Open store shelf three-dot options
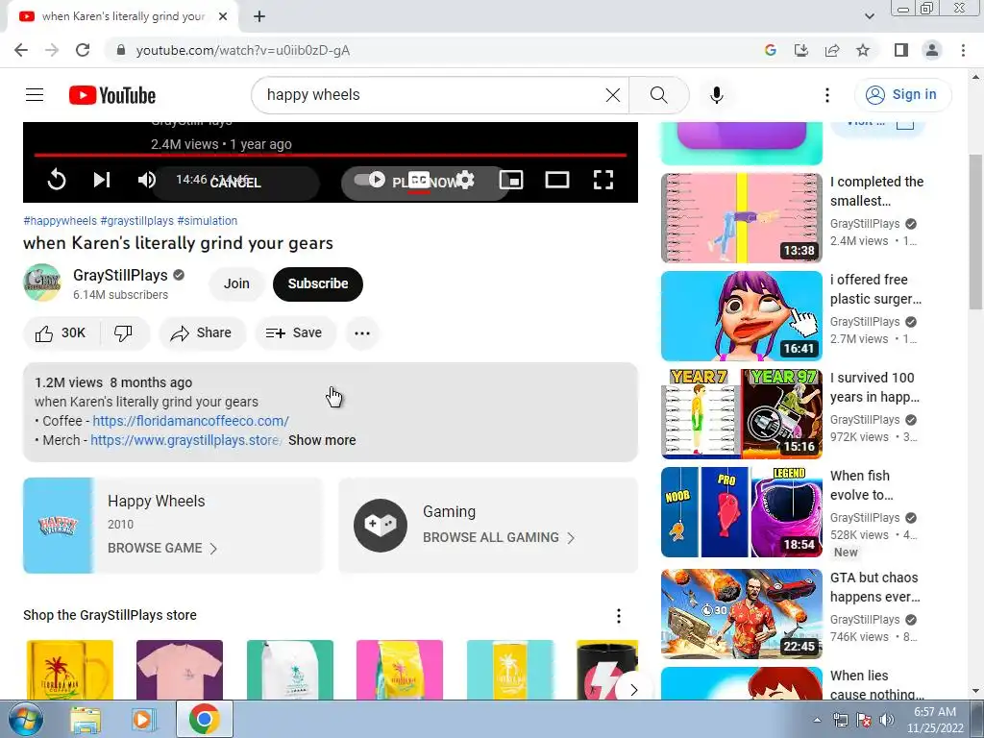Viewport: 984px width, 738px height. [x=619, y=616]
